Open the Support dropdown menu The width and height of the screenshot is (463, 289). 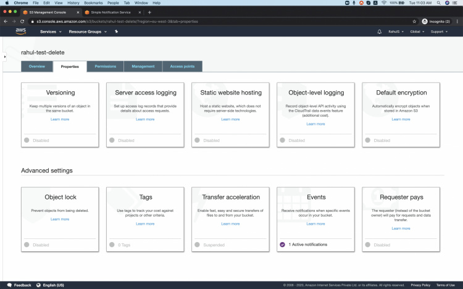tap(439, 31)
